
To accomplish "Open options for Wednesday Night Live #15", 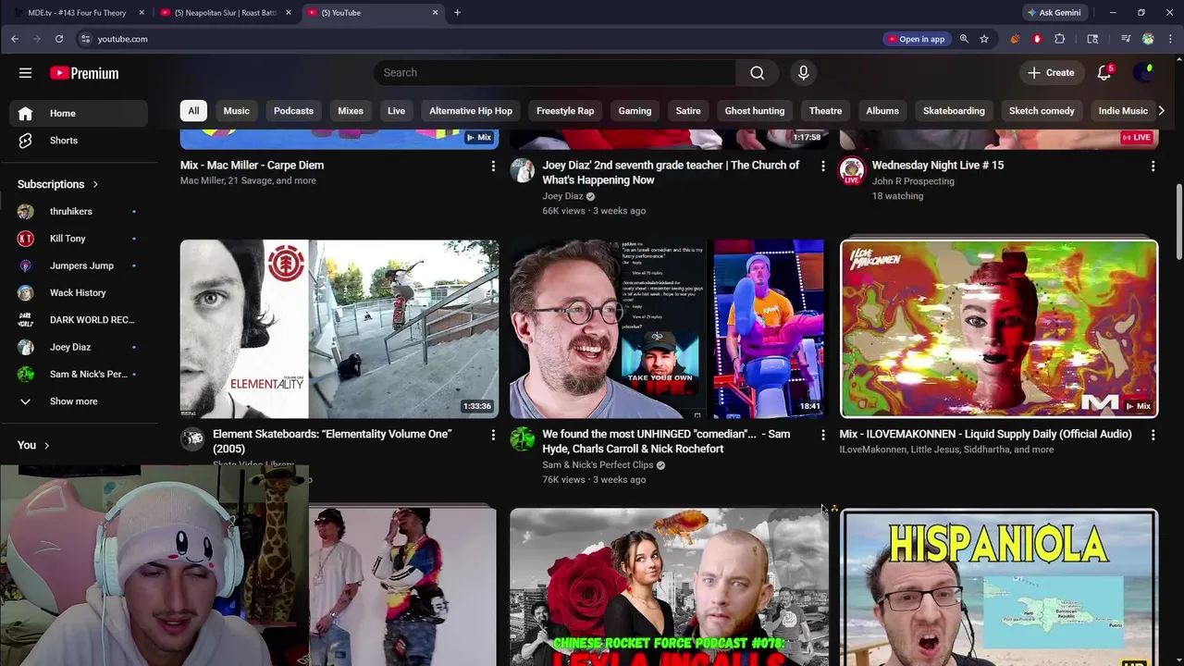I will click(x=1153, y=166).
